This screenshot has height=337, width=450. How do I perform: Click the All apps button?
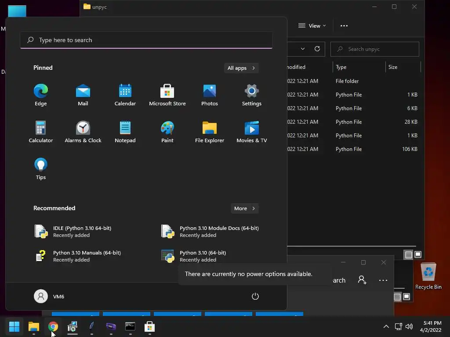[x=241, y=68]
